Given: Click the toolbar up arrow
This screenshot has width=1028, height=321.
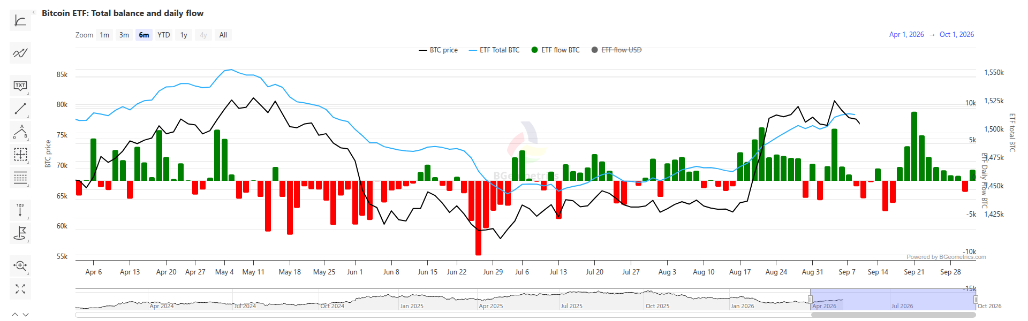Looking at the screenshot, I should coord(15,315).
